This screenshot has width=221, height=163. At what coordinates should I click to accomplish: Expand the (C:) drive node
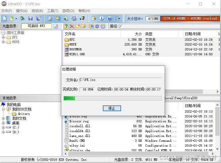pos(3,127)
